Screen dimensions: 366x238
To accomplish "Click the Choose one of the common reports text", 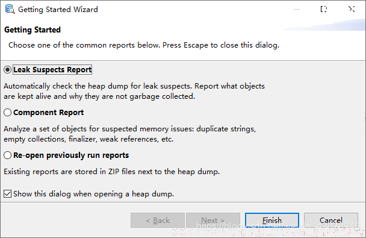I will point(144,45).
